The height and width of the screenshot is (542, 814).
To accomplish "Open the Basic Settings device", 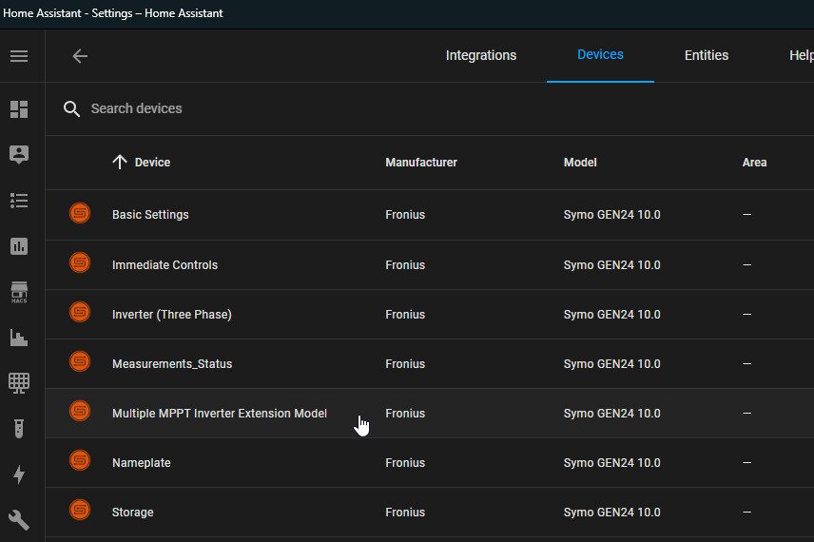I will (x=150, y=215).
